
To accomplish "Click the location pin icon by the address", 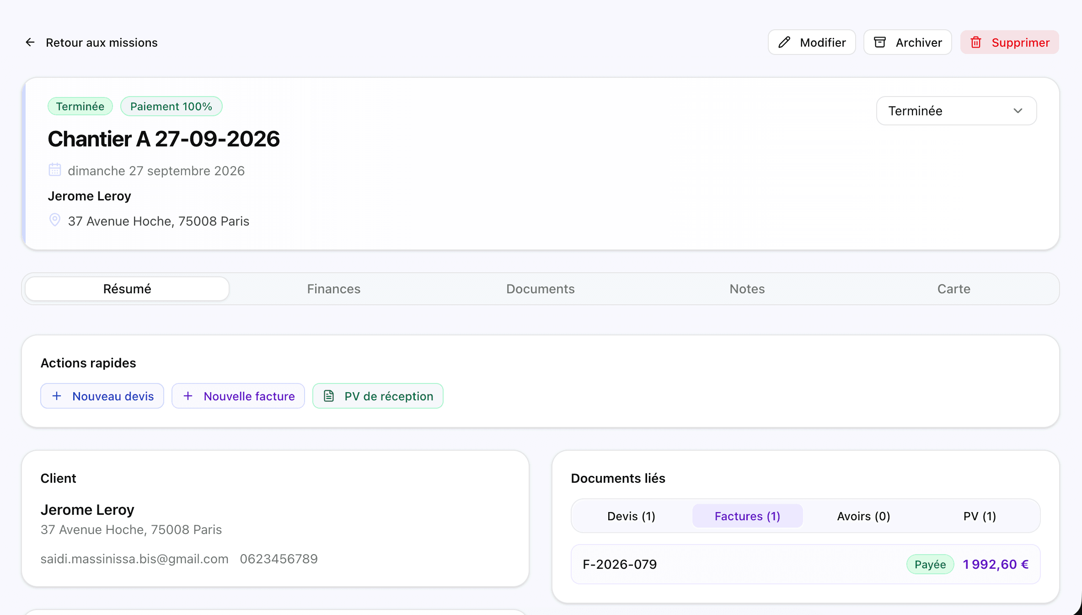I will 55,220.
